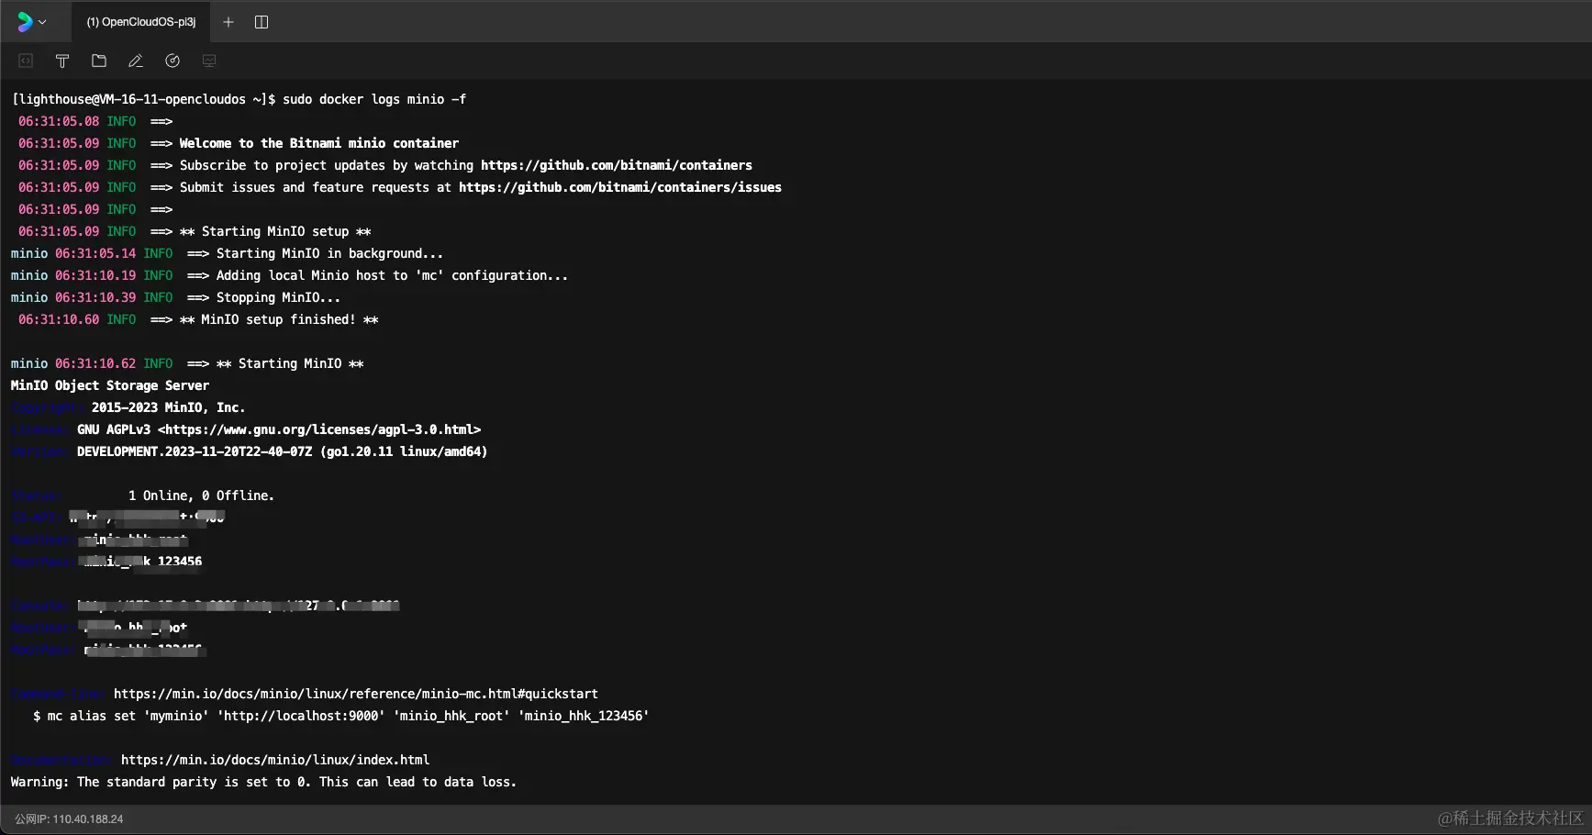The width and height of the screenshot is (1592, 835).
Task: Open the min.io linux/index.html documentation URL
Action: 275,760
